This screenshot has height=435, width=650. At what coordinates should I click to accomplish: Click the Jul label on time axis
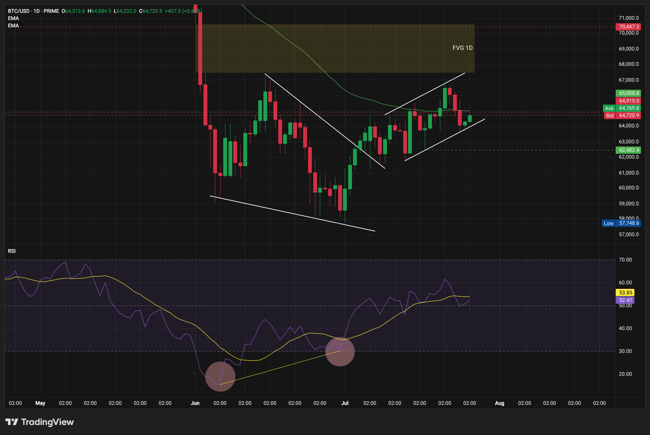(344, 403)
